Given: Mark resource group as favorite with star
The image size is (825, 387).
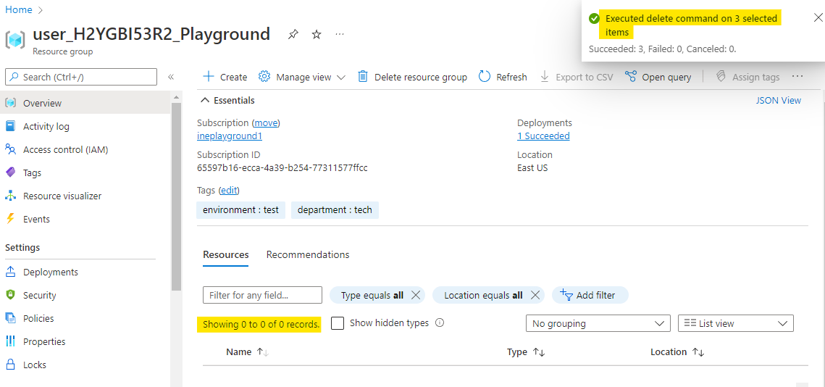Looking at the screenshot, I should tap(317, 35).
